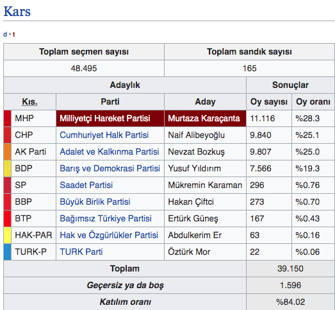Click the 'Oy oranı' column header
Screen dimensions: 335x310
[313, 101]
